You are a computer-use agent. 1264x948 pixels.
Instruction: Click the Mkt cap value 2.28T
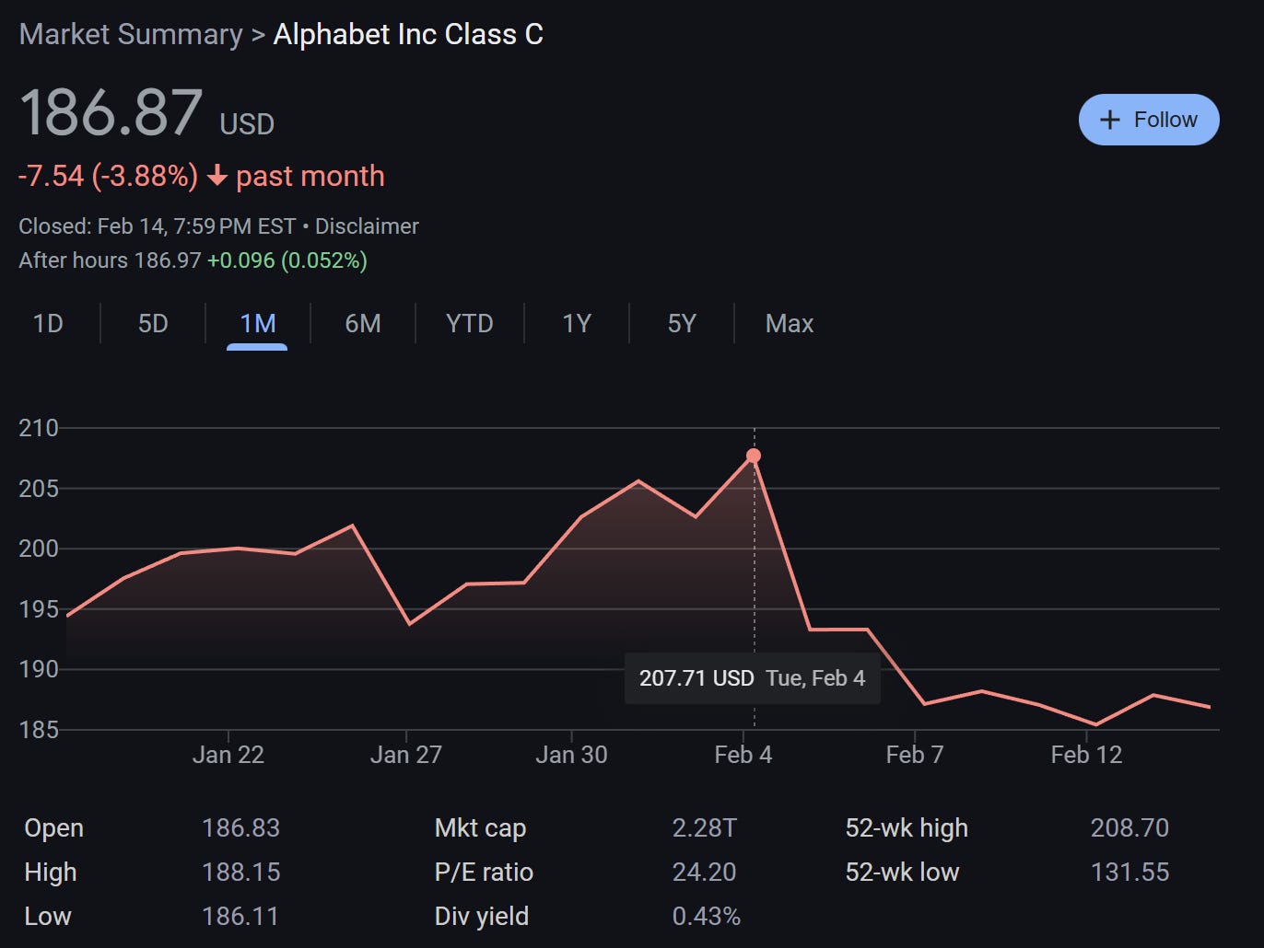tap(705, 828)
